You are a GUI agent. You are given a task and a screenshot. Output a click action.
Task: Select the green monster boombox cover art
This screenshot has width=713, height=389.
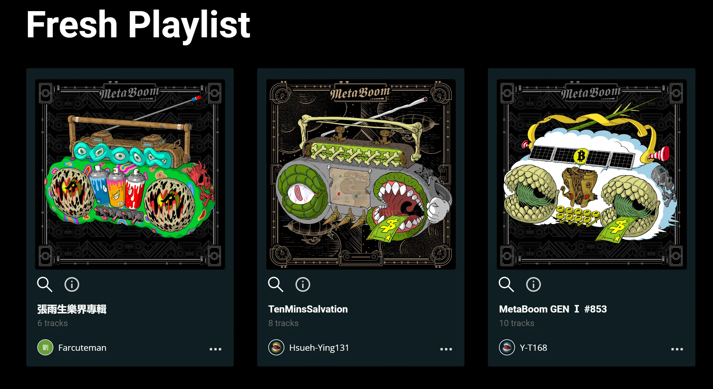coord(361,174)
